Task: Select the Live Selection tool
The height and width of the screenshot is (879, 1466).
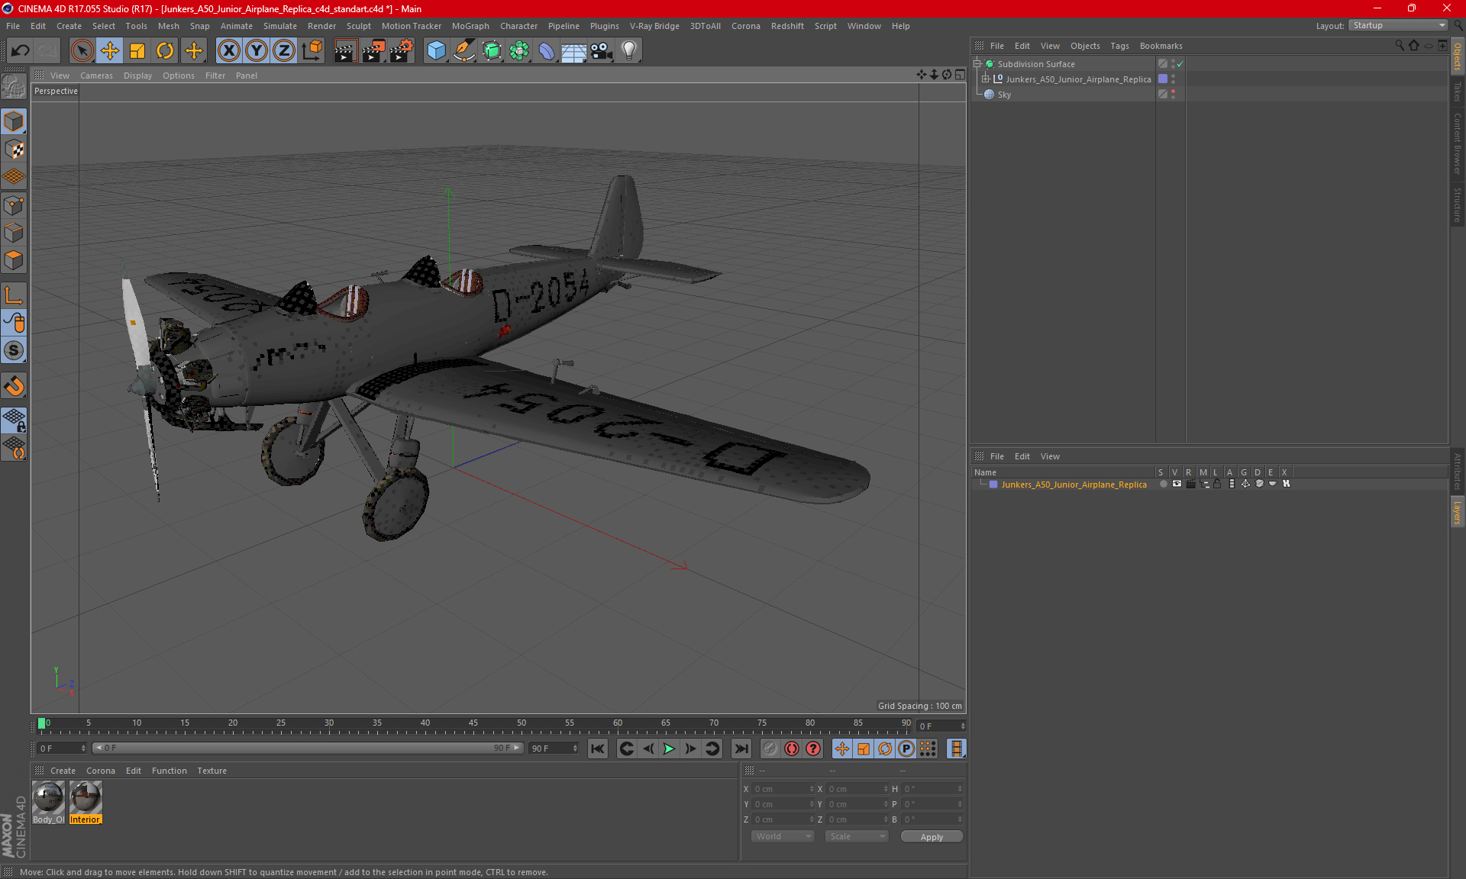Action: click(82, 51)
